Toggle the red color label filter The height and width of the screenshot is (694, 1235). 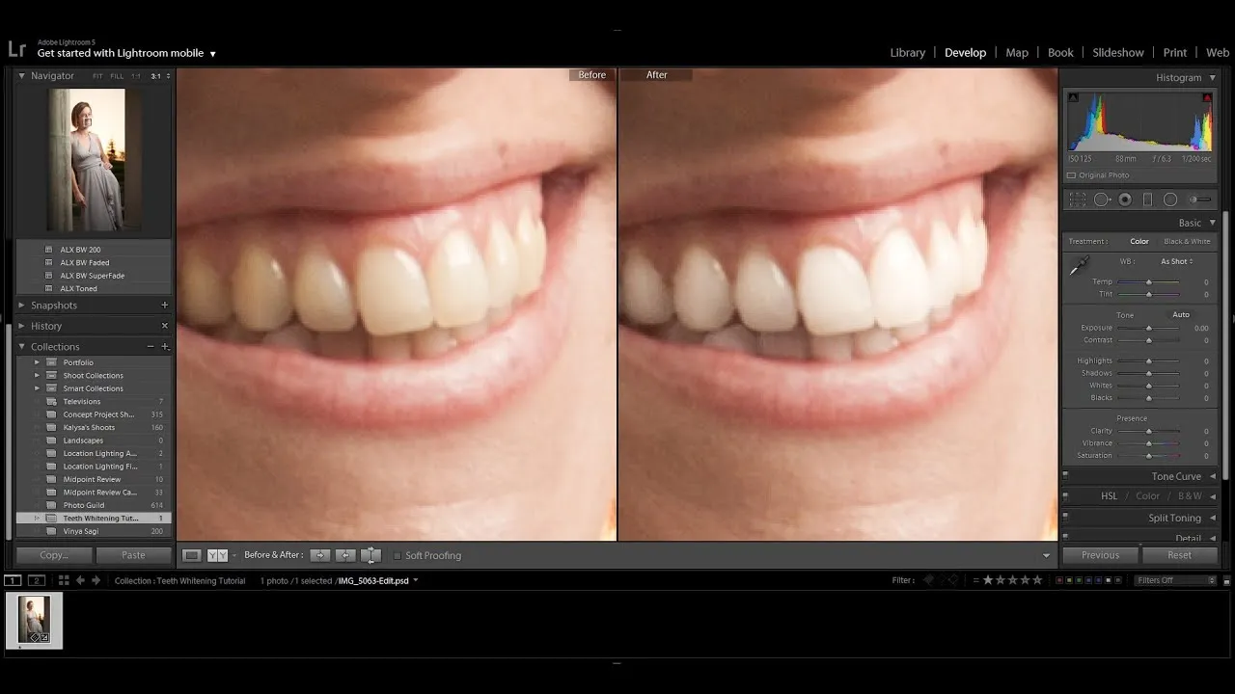pyautogui.click(x=1060, y=580)
